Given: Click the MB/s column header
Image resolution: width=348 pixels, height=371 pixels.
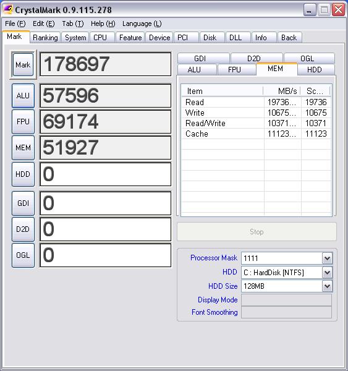Looking at the screenshot, I should [x=282, y=91].
